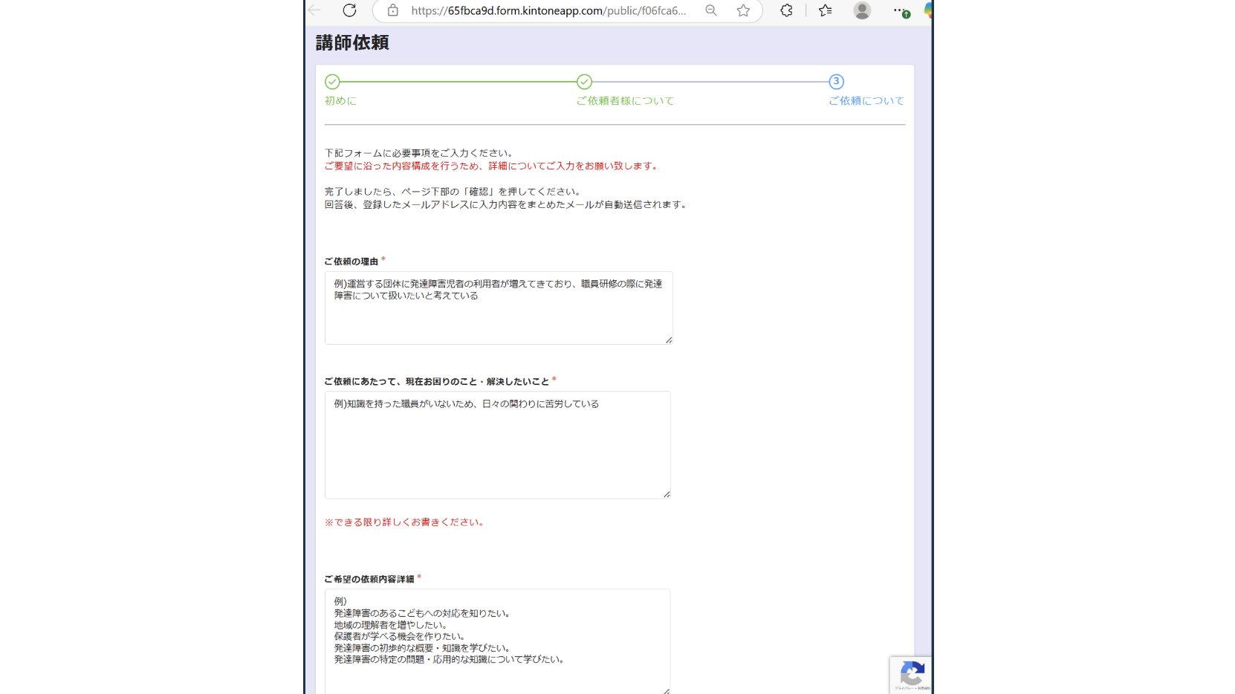Click the reCAPTCHA badge
This screenshot has width=1235, height=694.
coord(911,675)
